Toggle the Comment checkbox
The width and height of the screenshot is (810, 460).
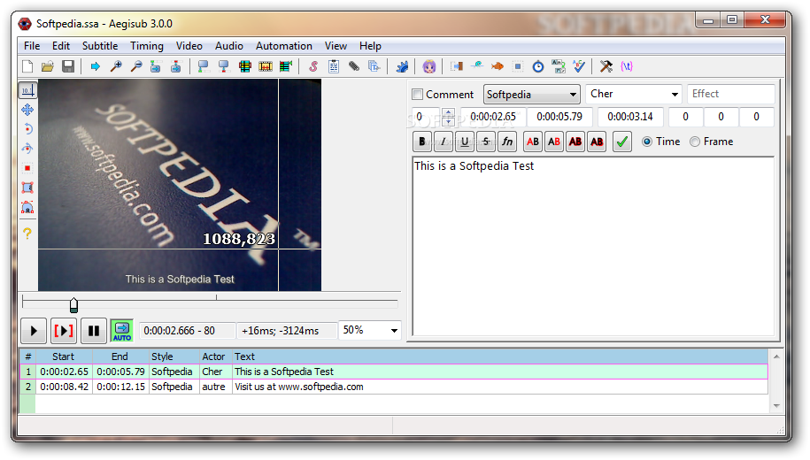[x=418, y=95]
